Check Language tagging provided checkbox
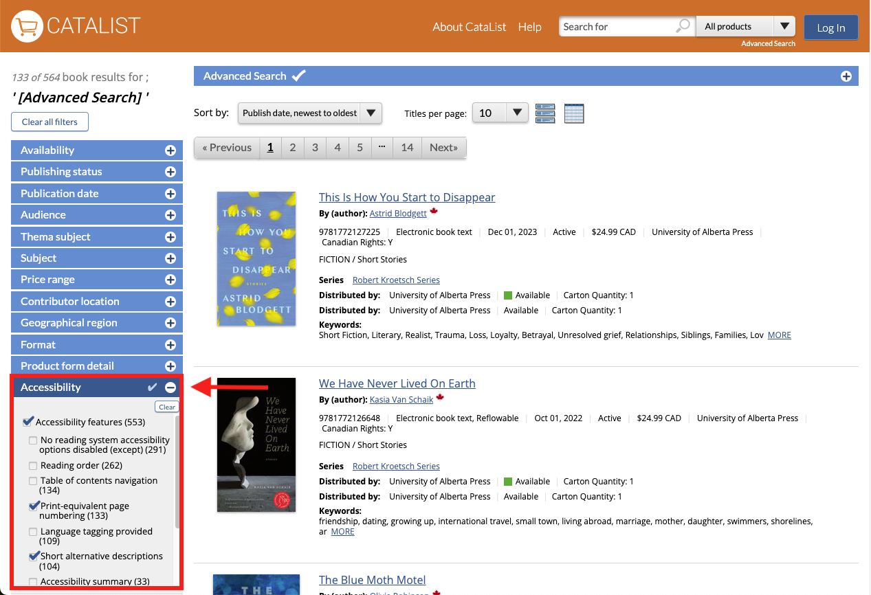The height and width of the screenshot is (595, 871). coord(33,532)
